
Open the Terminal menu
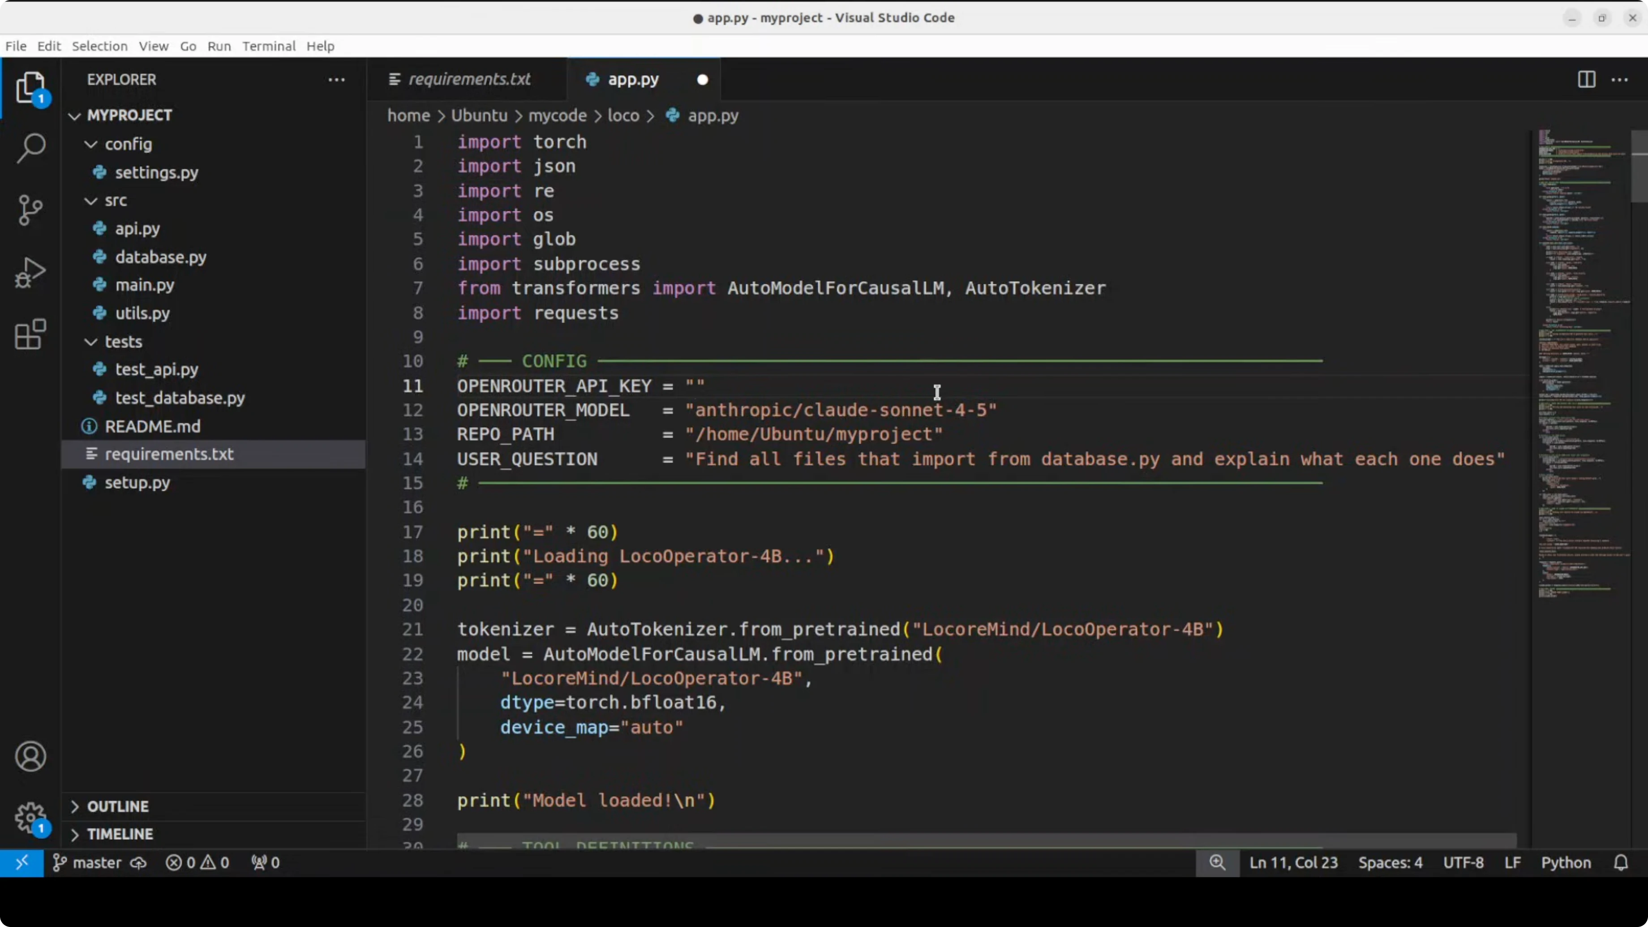coord(269,46)
